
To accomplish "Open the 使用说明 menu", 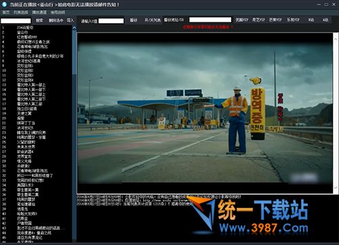I will point(58,12).
